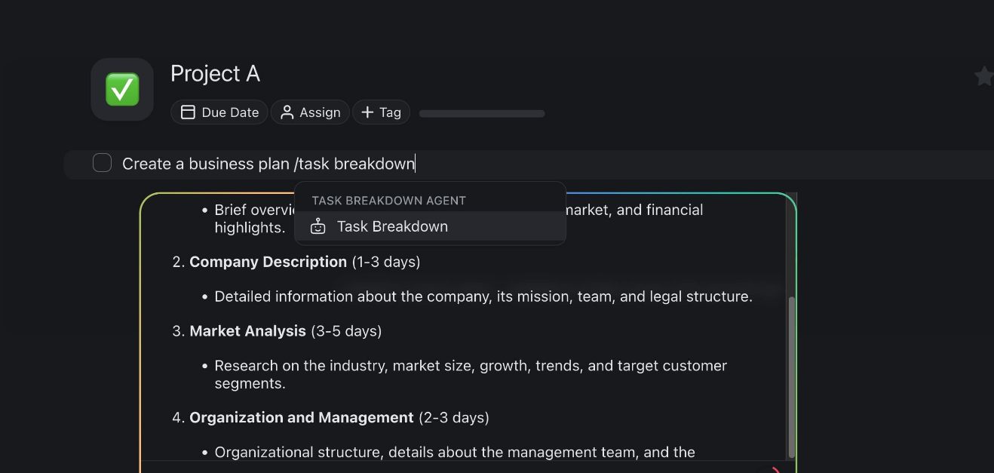The width and height of the screenshot is (994, 473).
Task: Select Task Breakdown from the agent popup
Action: click(391, 226)
